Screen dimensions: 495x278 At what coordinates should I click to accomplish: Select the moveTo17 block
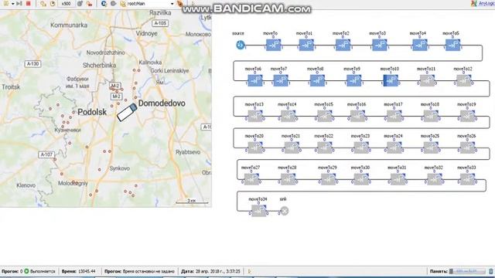point(394,117)
